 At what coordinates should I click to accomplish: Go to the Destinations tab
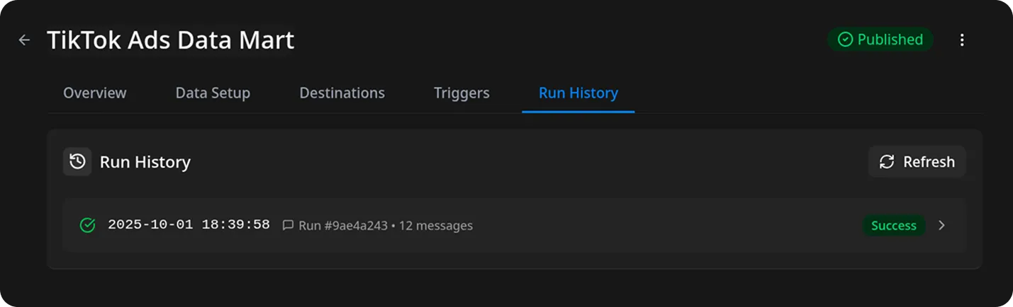coord(342,93)
